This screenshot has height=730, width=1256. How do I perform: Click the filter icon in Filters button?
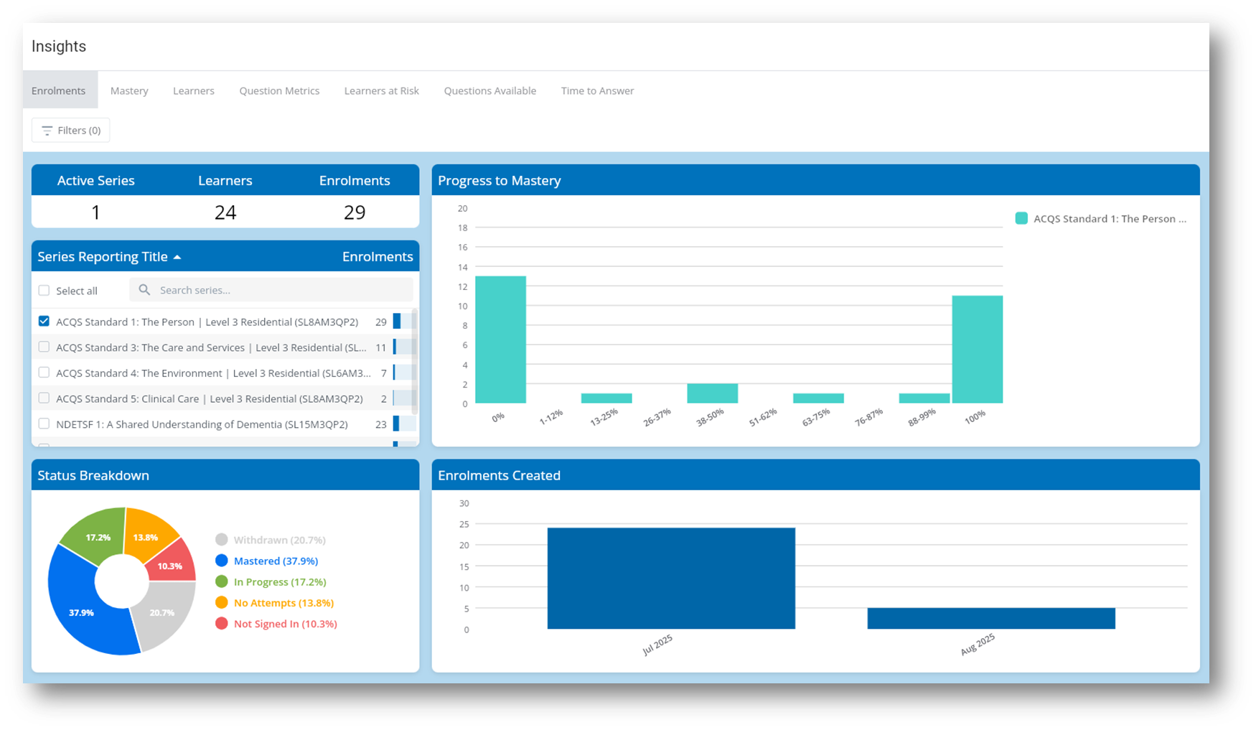[47, 131]
